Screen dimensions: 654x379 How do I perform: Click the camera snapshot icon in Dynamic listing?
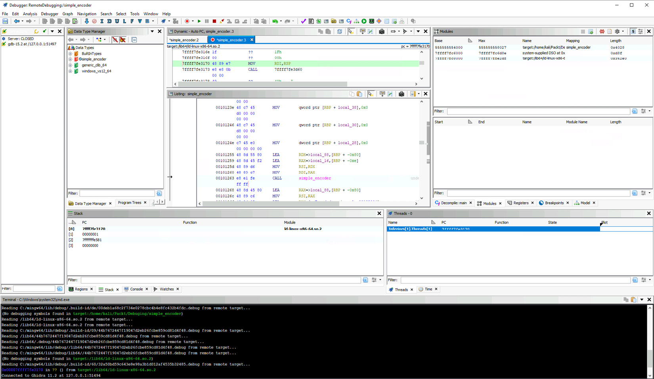[382, 31]
